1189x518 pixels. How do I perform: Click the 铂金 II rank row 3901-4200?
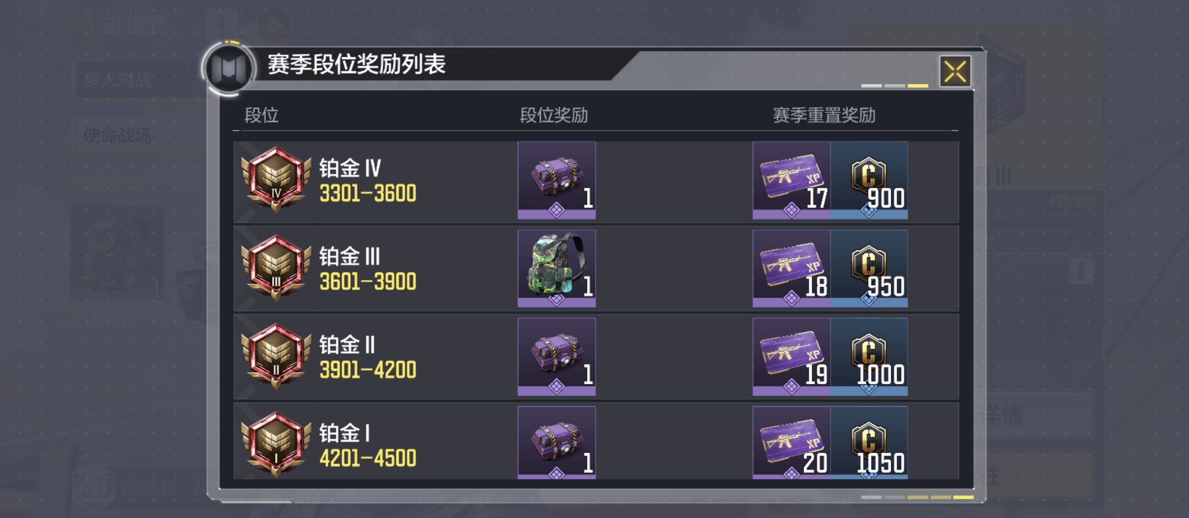point(596,357)
